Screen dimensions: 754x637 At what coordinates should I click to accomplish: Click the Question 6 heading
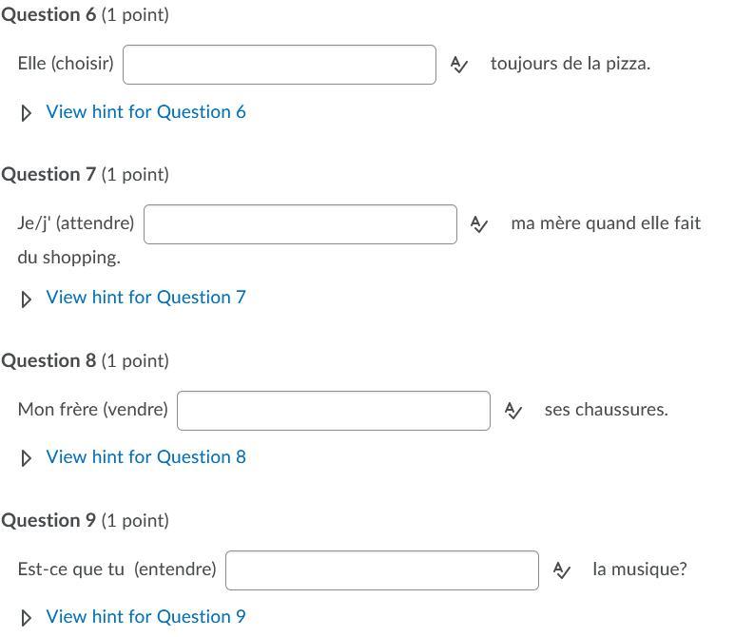[x=48, y=15]
